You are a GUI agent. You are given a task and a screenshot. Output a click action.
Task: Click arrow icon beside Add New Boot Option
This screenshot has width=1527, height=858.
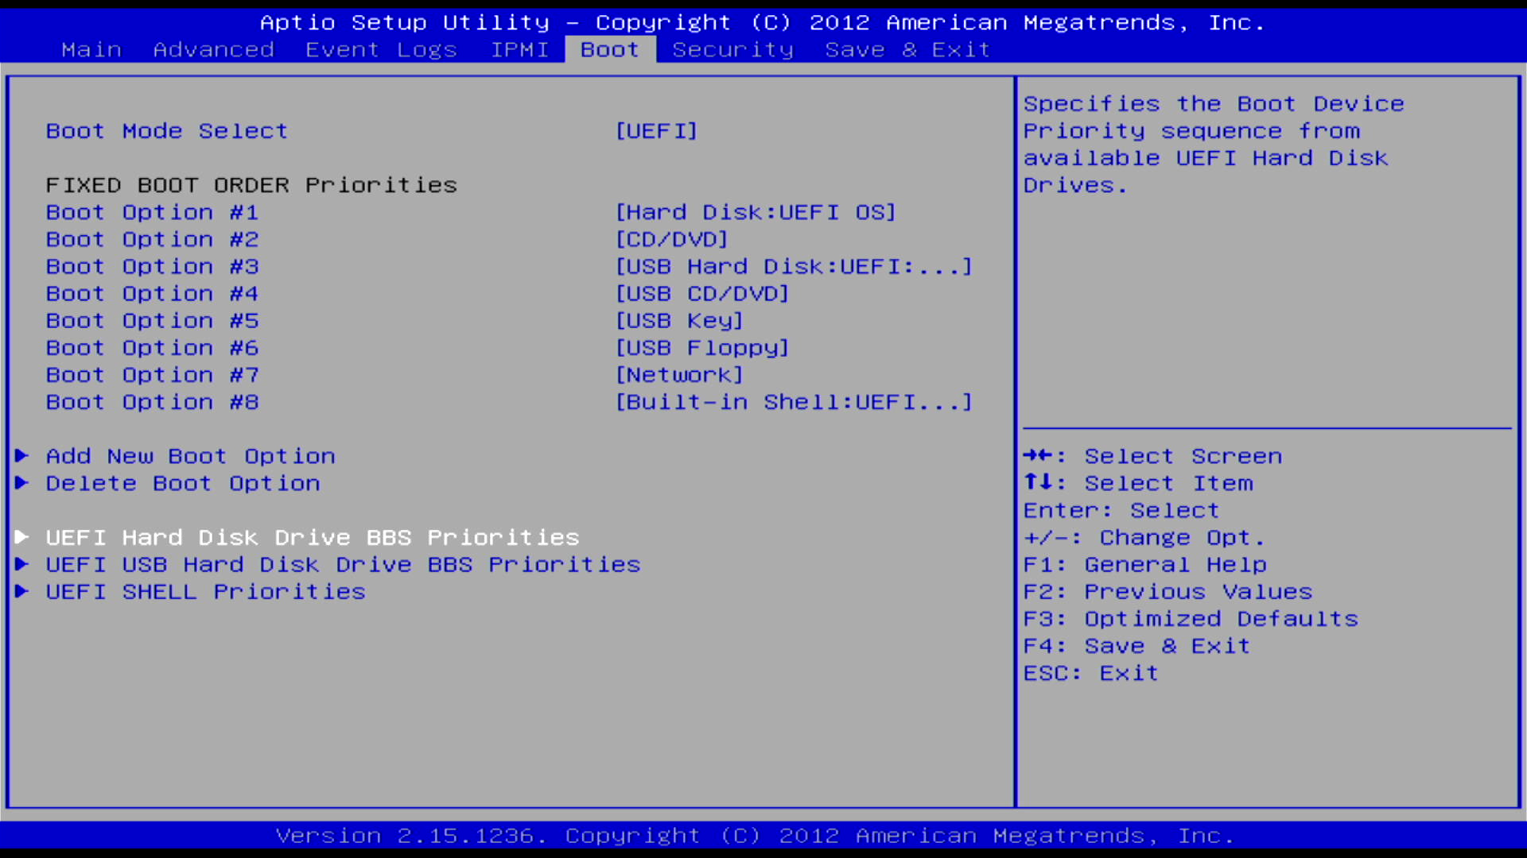coord(22,456)
